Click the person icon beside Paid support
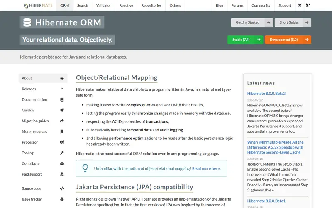The width and height of the screenshot is (332, 208). tap(62, 174)
